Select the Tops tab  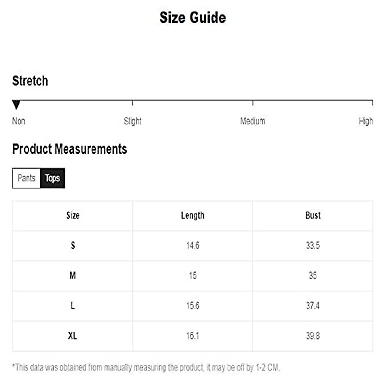coord(52,178)
